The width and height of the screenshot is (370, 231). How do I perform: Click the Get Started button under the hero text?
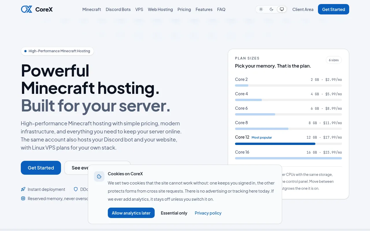[41, 168]
